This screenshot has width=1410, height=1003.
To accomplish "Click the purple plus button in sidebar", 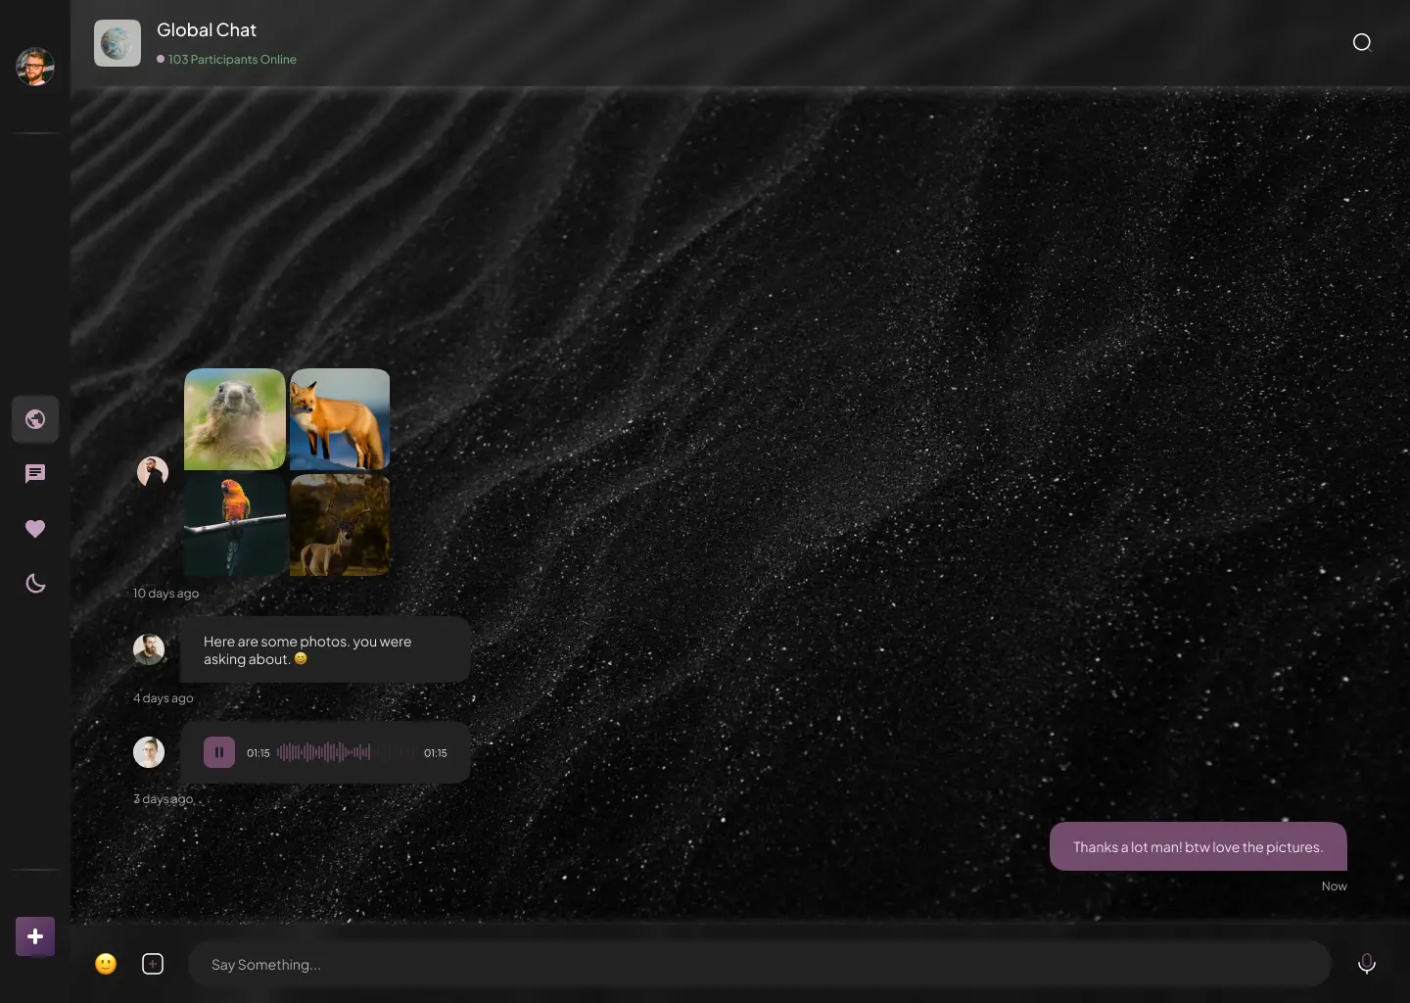I will 35,936.
